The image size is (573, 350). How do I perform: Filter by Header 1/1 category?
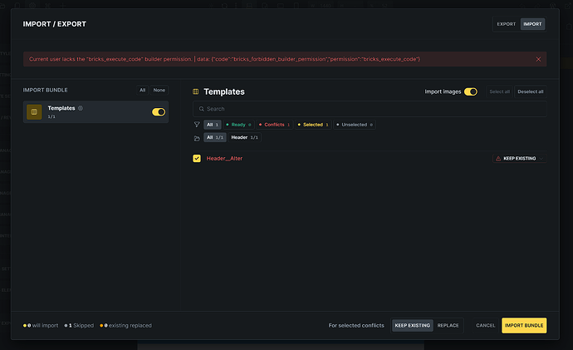tap(244, 137)
